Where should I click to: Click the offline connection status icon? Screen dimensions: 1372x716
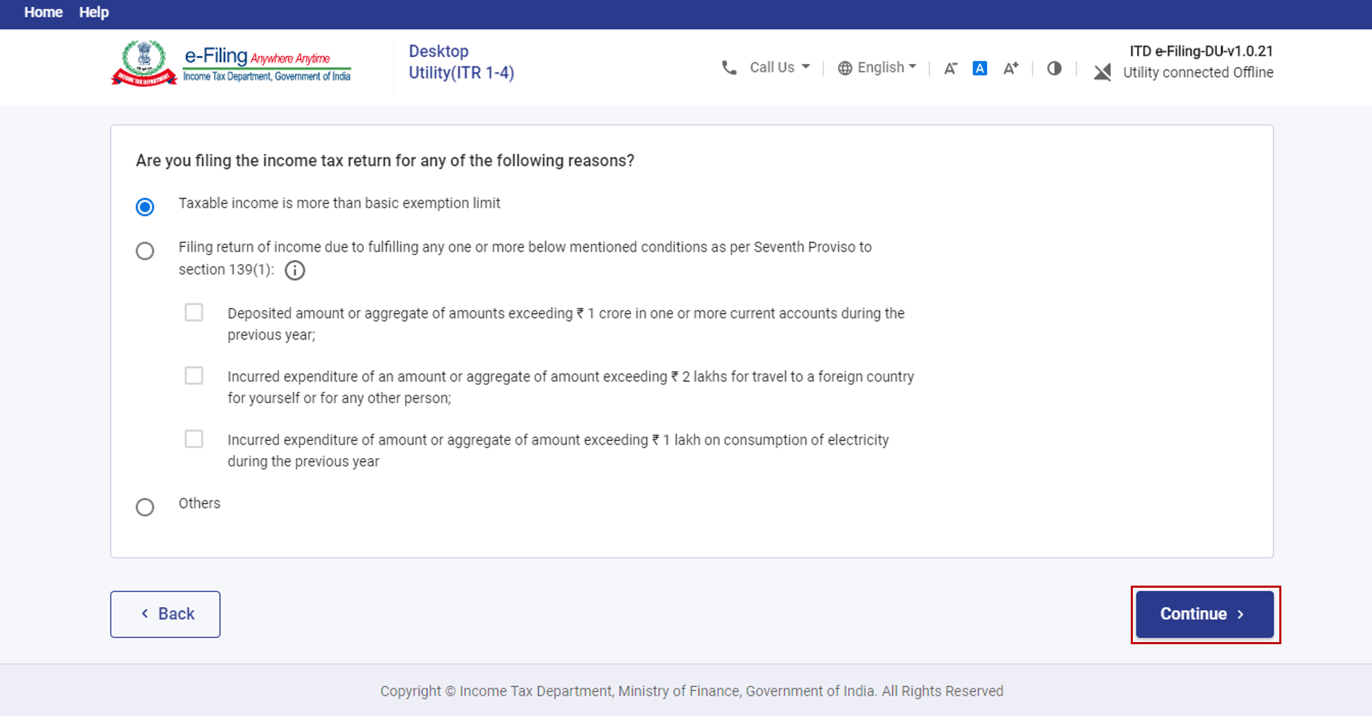1102,72
